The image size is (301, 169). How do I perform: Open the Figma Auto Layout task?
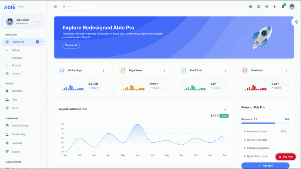point(257,156)
